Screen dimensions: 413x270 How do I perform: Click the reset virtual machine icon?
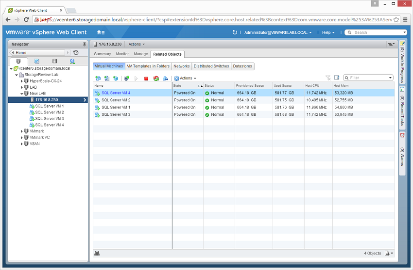coord(156,78)
